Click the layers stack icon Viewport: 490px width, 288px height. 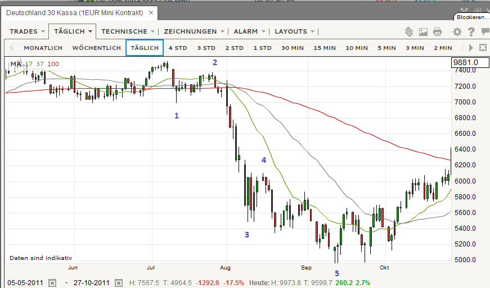(409, 31)
